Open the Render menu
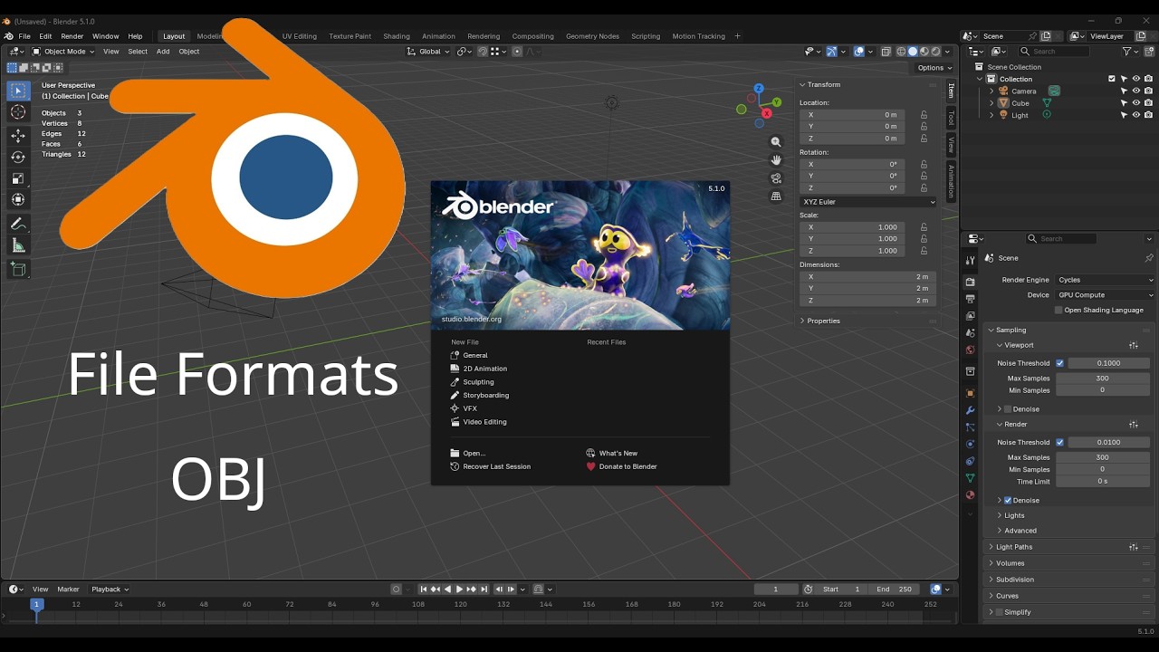The height and width of the screenshot is (652, 1159). (x=72, y=36)
